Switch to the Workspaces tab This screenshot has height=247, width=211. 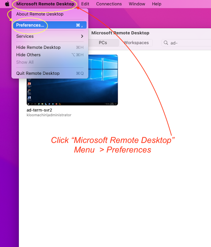[x=136, y=43]
